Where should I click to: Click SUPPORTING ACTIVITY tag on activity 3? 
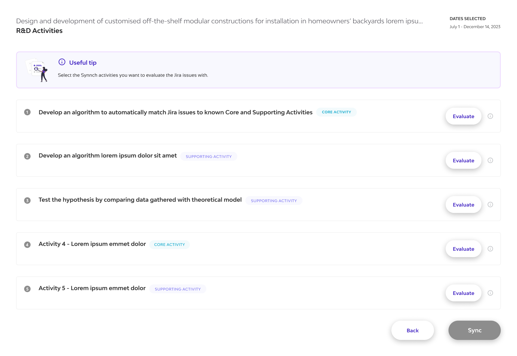coord(274,201)
